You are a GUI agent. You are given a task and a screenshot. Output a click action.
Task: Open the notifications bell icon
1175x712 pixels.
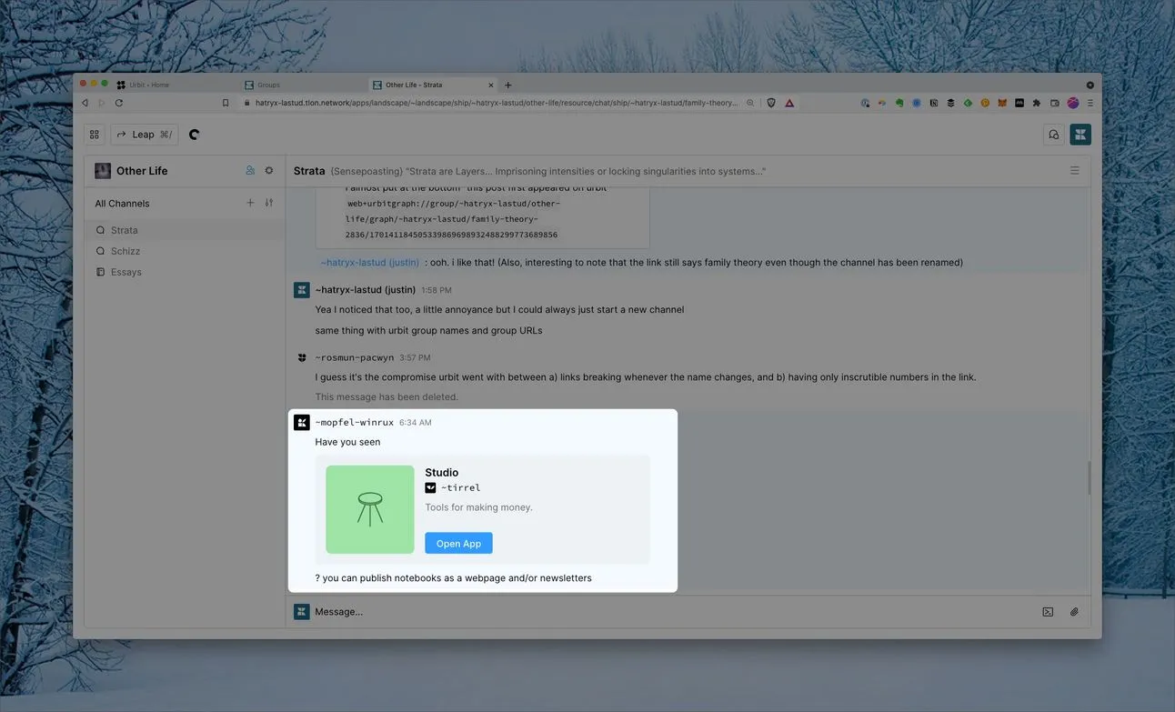pos(1053,135)
